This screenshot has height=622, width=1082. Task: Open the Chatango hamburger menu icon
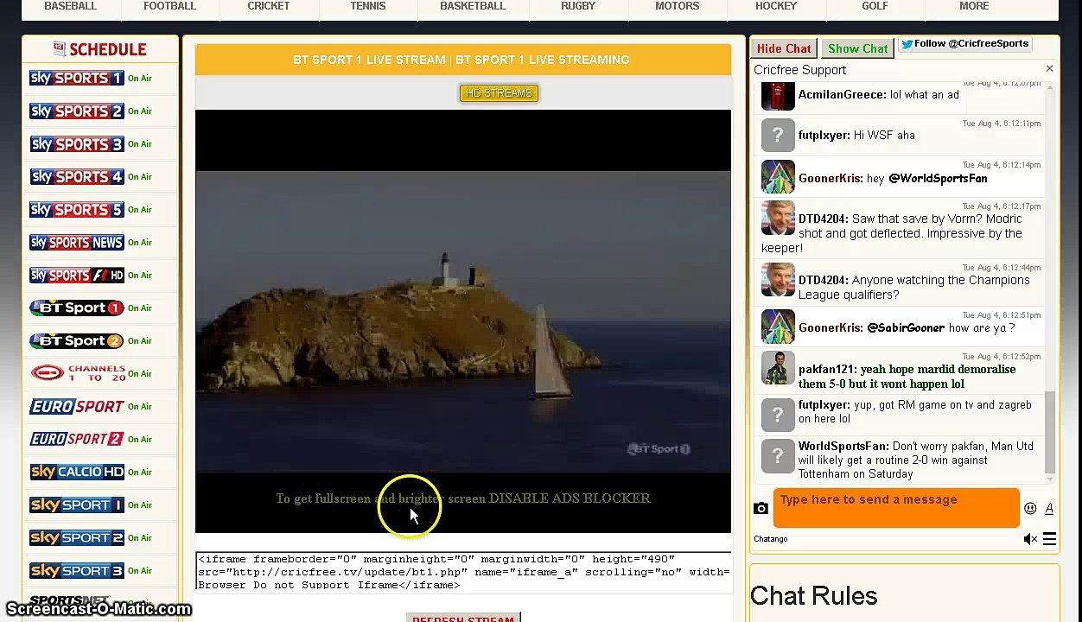[1049, 539]
